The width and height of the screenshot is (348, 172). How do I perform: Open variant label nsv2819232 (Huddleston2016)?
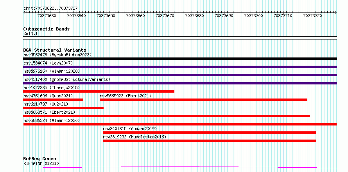click(x=135, y=137)
